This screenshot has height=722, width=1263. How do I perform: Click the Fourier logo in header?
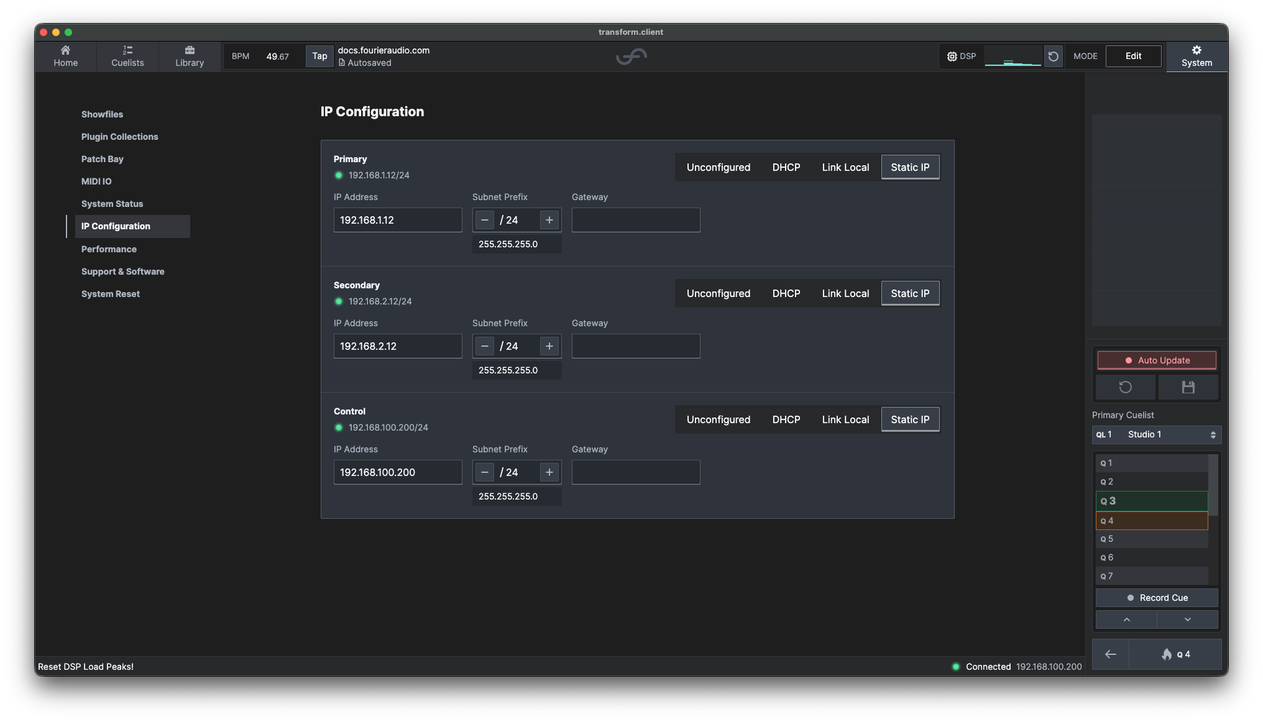pyautogui.click(x=631, y=57)
